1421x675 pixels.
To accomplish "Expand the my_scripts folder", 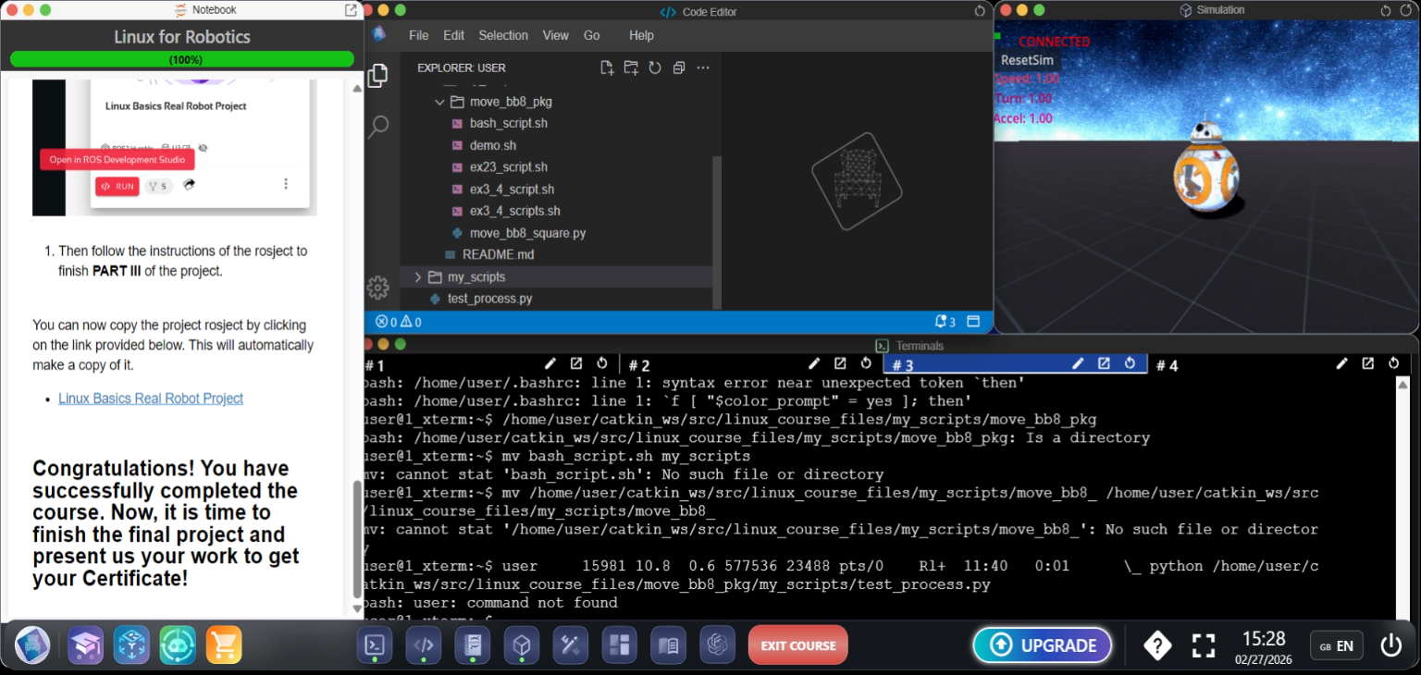I will 418,277.
